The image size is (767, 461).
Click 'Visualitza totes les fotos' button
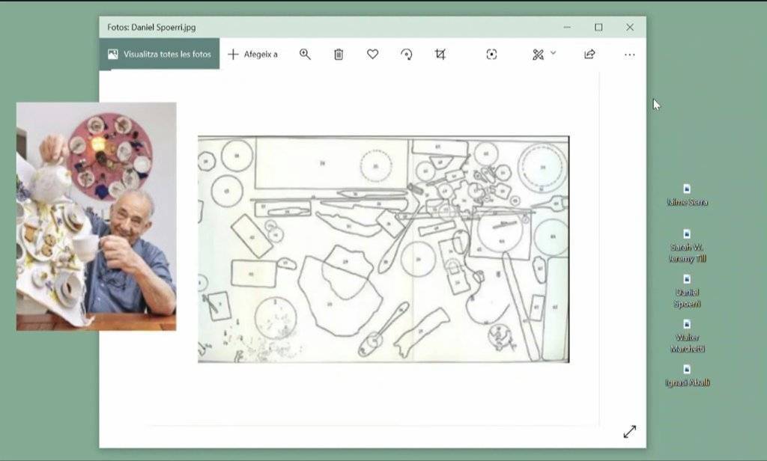[x=160, y=55]
